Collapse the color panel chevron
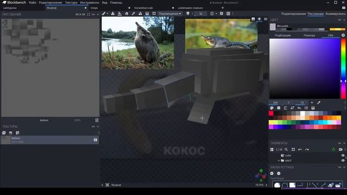This screenshot has height=195, width=347. point(344,19)
